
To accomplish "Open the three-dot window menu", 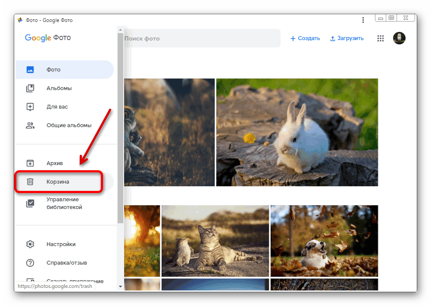I will coord(362,20).
